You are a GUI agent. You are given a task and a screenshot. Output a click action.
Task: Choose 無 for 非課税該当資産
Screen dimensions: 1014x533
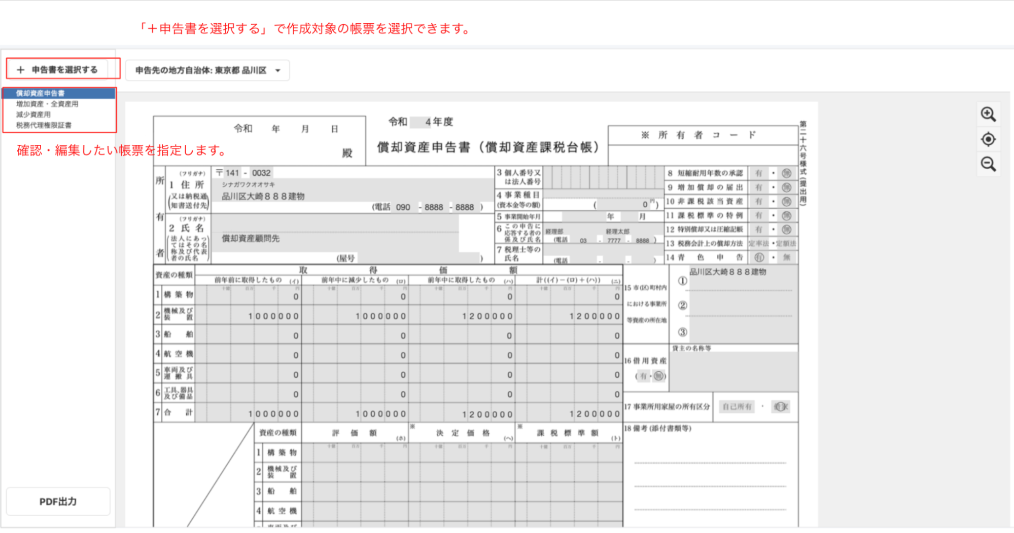coord(786,202)
